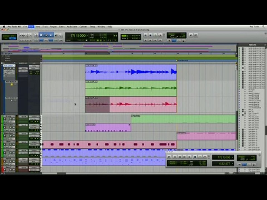Click Online button in floating Transport window
The width and height of the screenshot is (267, 200).
click(x=169, y=157)
